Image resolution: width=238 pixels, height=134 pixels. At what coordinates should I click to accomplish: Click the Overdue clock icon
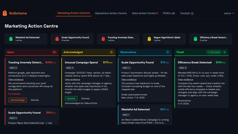pyautogui.click(x=10, y=94)
